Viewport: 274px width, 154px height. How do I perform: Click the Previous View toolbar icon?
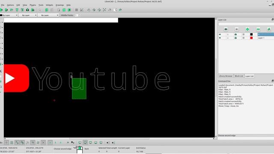point(110,10)
